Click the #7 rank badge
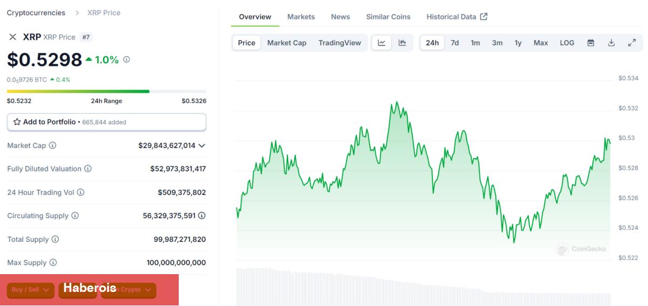Screen dimensions: 648x306 [85, 37]
